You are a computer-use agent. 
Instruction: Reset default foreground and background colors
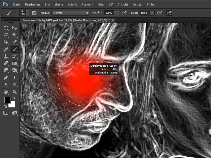tap(5, 107)
